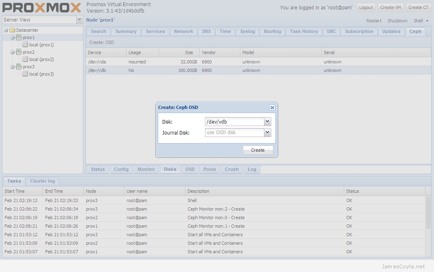Click the local (prox3) storage icon
Image resolution: width=434 pixels, height=272 pixels.
click(x=25, y=74)
